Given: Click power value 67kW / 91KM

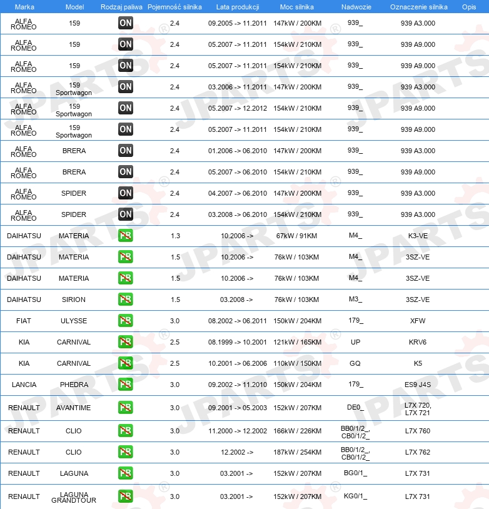Looking at the screenshot, I should coord(297,236).
